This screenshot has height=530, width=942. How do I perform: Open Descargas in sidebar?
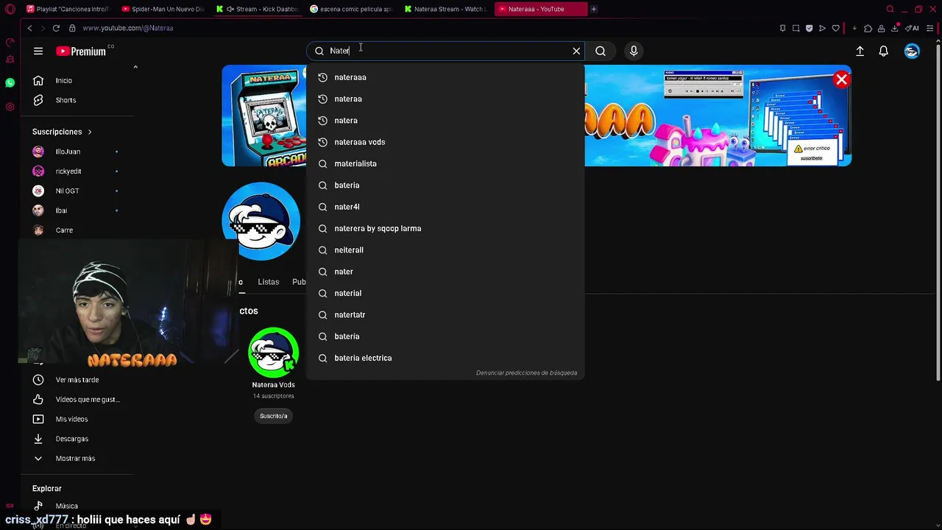coord(77,439)
